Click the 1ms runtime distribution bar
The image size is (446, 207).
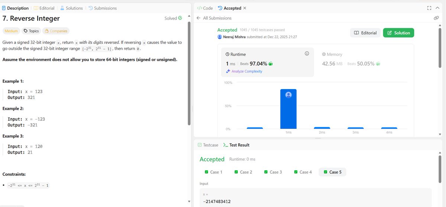[x=288, y=109]
